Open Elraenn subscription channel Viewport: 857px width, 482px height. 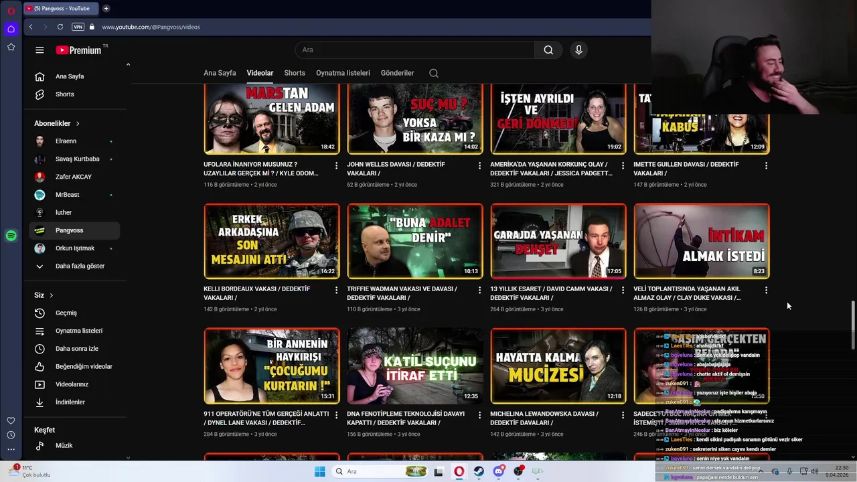pyautogui.click(x=74, y=141)
